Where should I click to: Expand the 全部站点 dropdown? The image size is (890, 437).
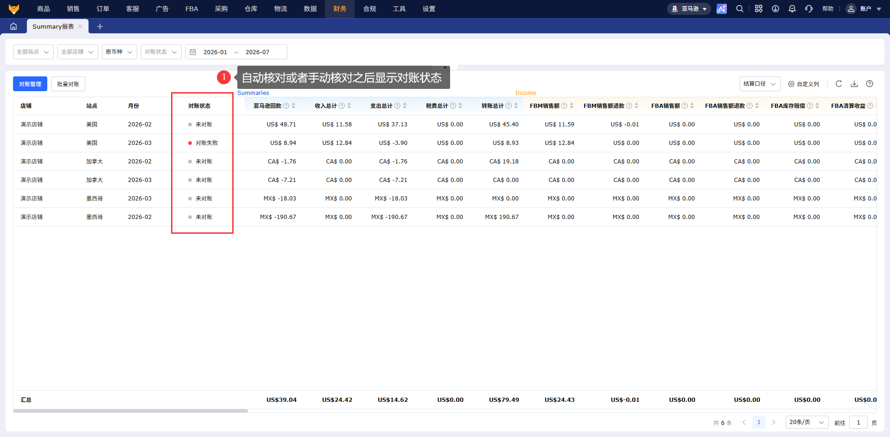[x=33, y=52]
